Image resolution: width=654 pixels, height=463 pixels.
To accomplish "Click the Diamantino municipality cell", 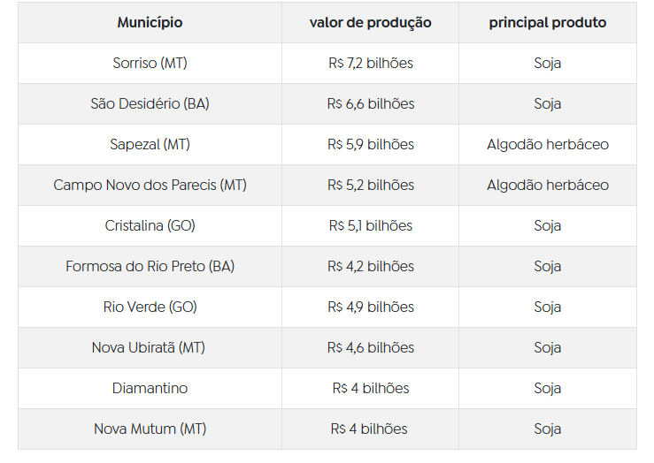I will (x=150, y=389).
